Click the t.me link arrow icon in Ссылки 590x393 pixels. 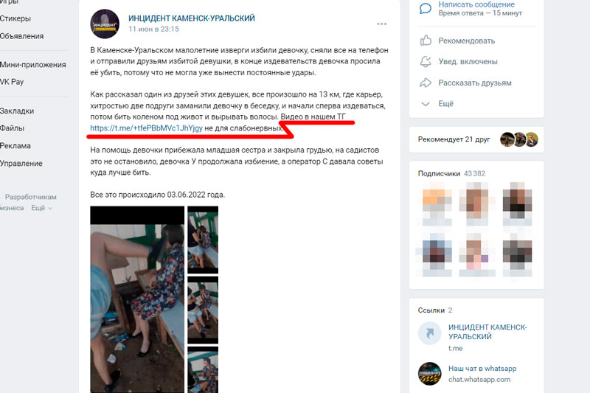pos(429,333)
